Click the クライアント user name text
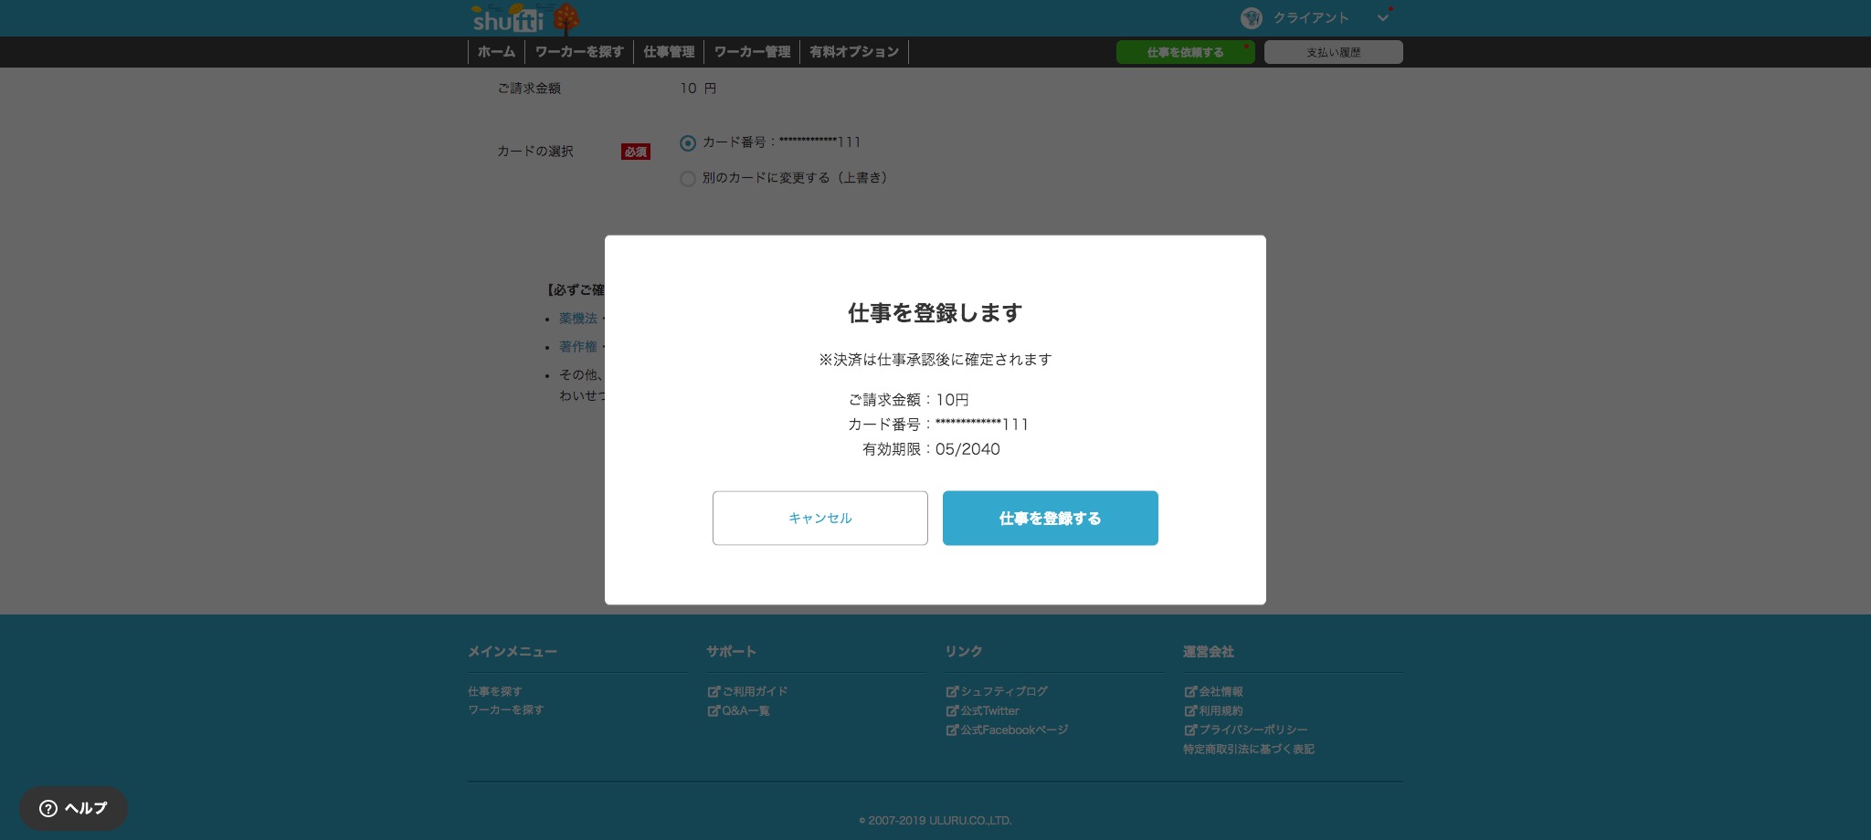The width and height of the screenshot is (1871, 840). click(1311, 18)
